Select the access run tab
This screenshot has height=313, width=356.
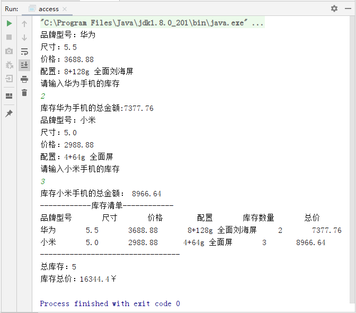pyautogui.click(x=48, y=9)
